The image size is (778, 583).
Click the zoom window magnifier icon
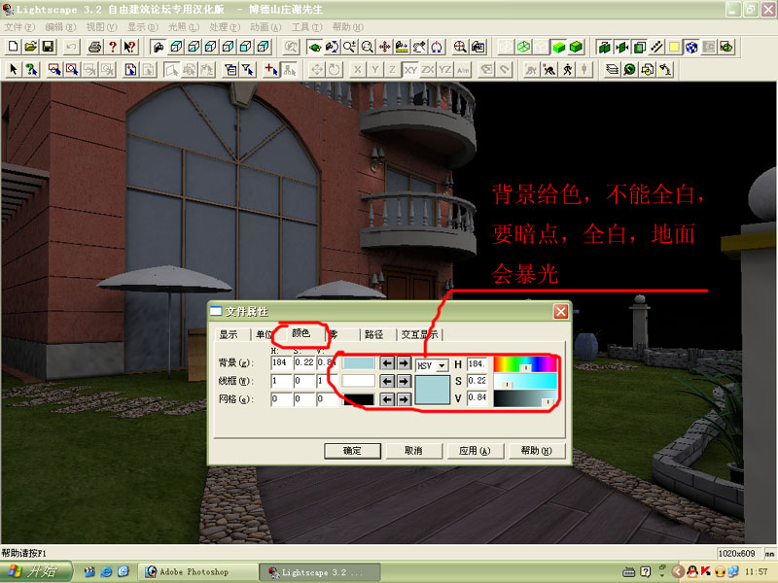coord(368,47)
